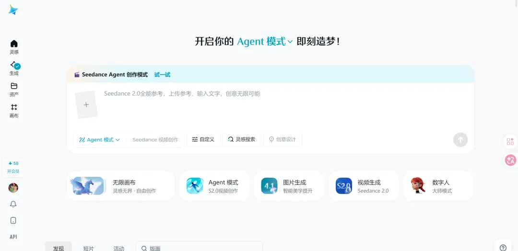Open the 自定义 settings button
Viewport: 518px width, 251px height.
[x=203, y=139]
